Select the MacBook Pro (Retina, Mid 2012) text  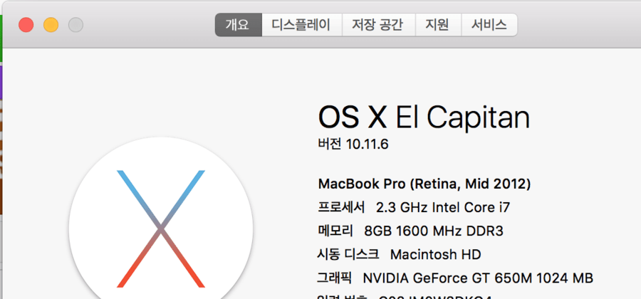click(x=424, y=184)
